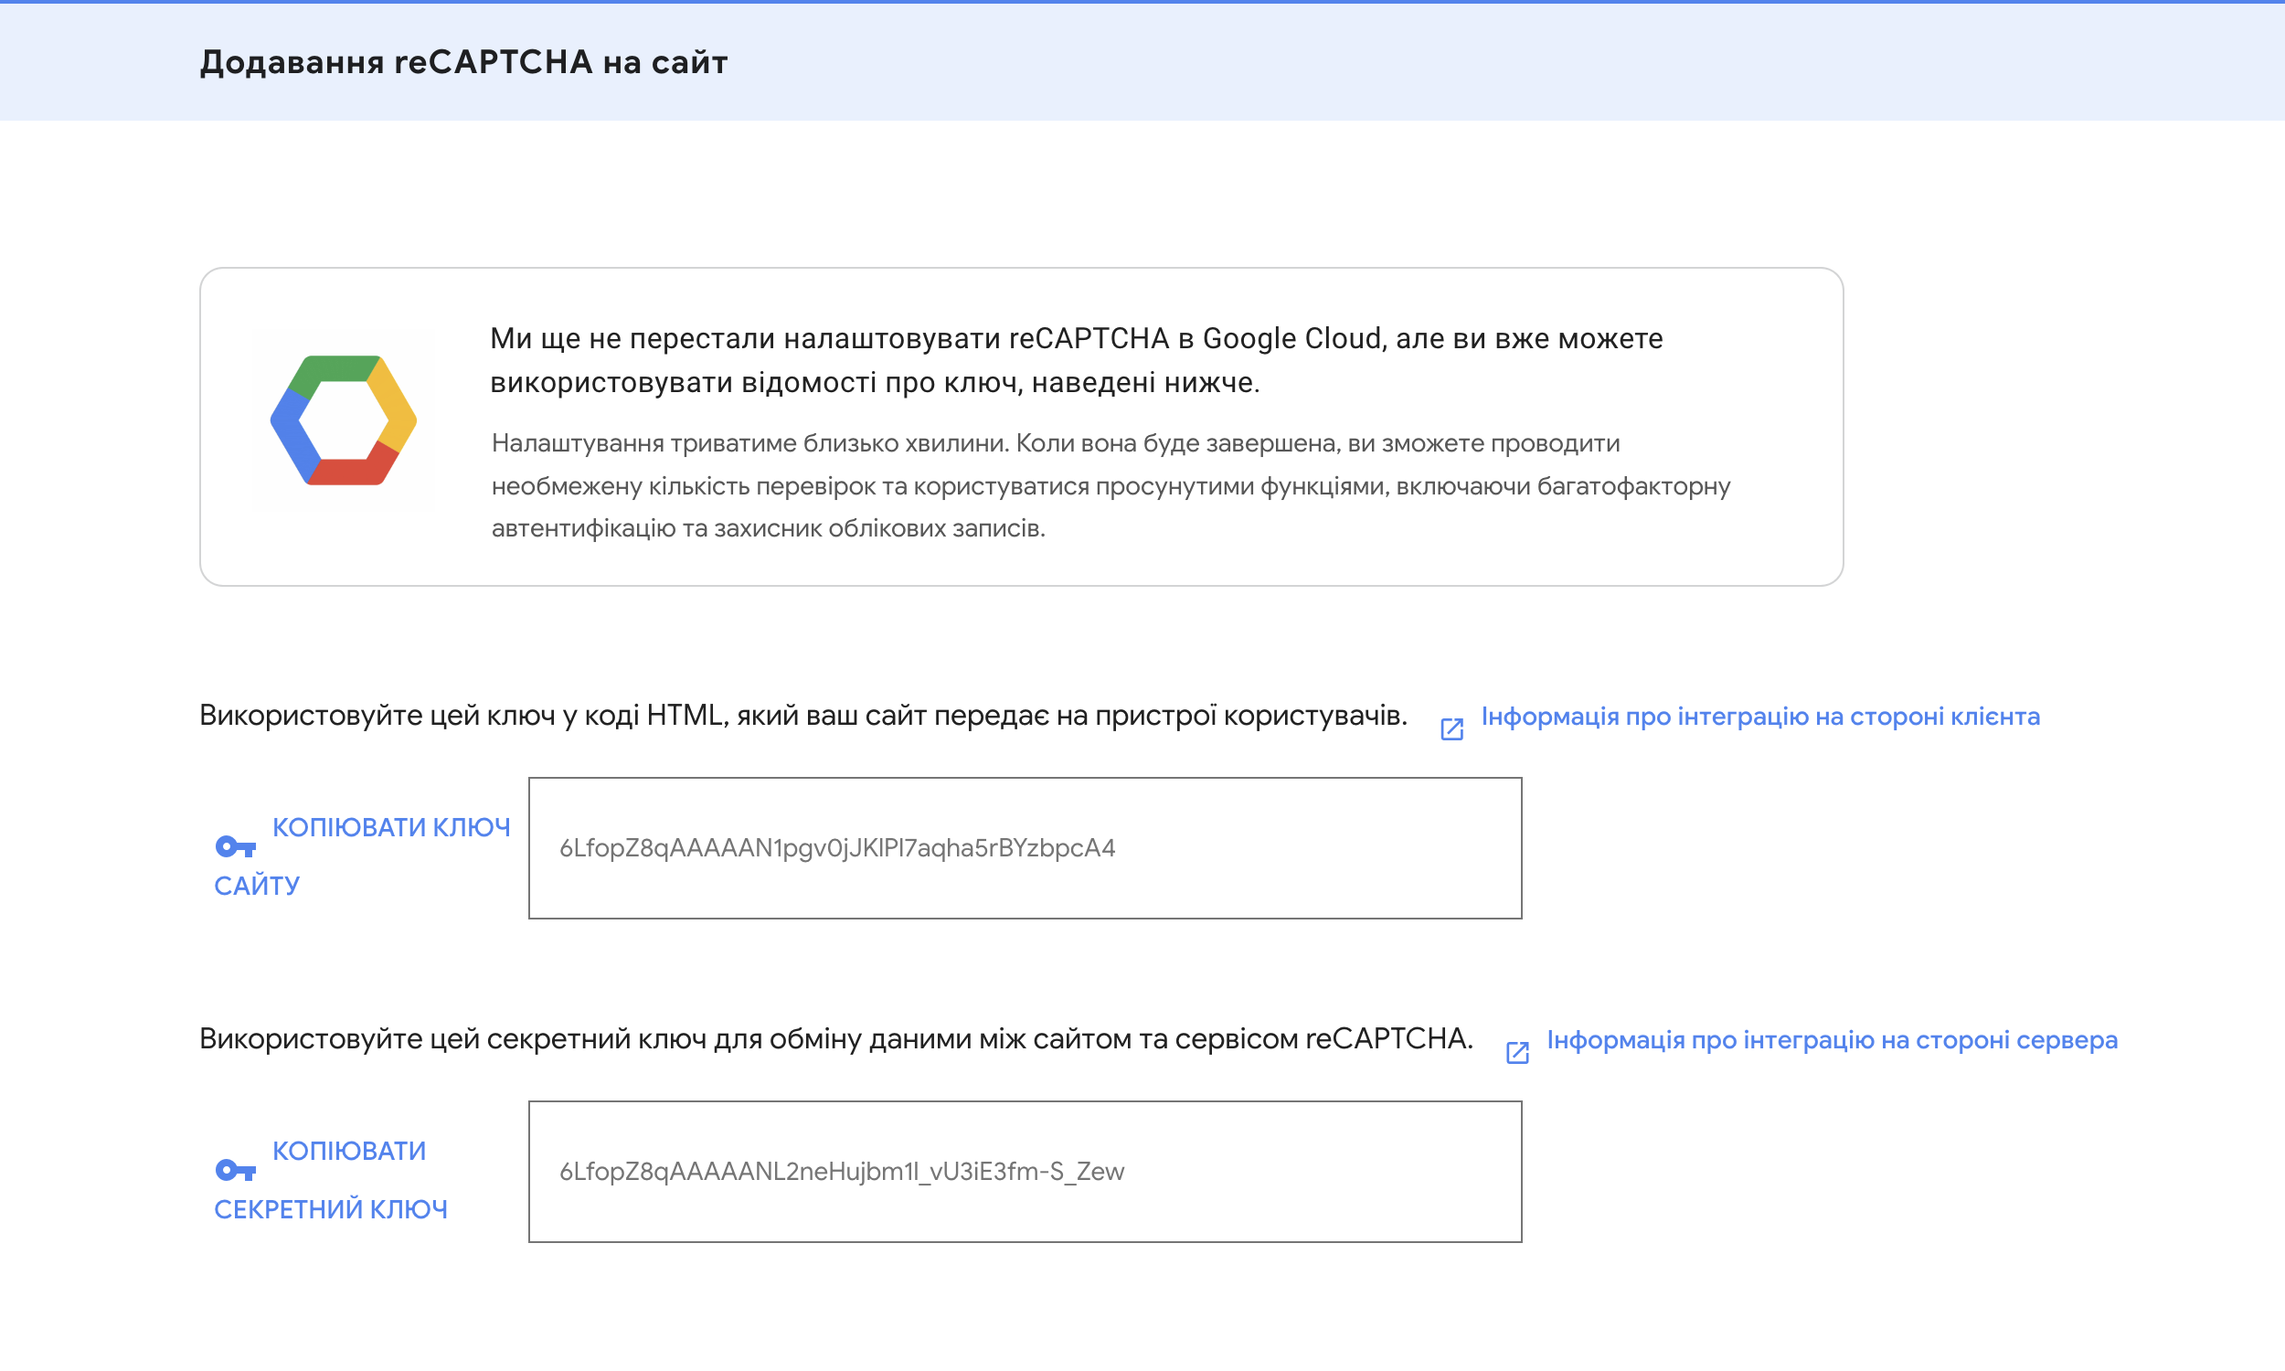Click the instruction Використовуйте цей секретний ключ
This screenshot has height=1371, width=2285.
[x=836, y=1038]
